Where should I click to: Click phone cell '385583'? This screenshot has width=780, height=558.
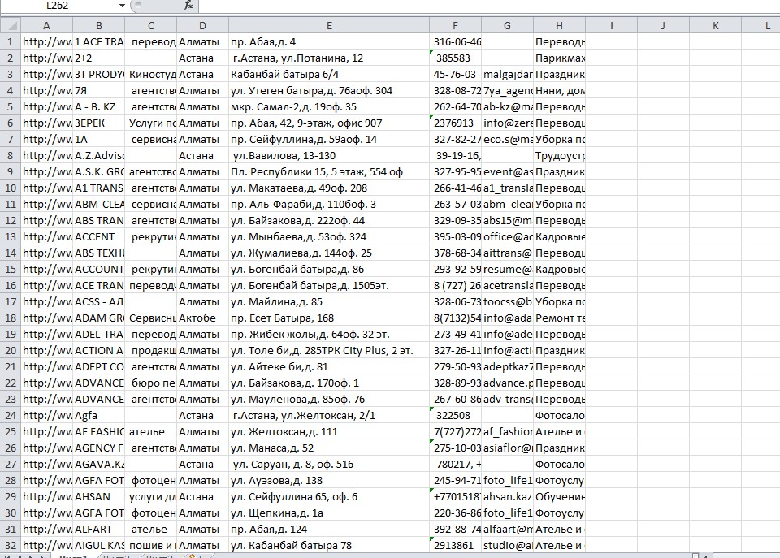click(455, 58)
